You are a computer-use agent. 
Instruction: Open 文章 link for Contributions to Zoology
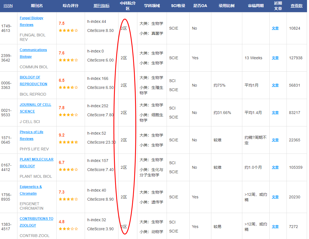[275, 227]
